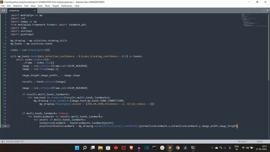Screen dimensions: 270x152
Task: Open taskbar Search
Action: click(x=85, y=148)
